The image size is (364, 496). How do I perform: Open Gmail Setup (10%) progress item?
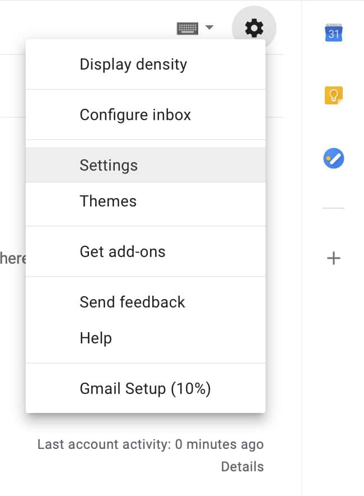coord(145,388)
